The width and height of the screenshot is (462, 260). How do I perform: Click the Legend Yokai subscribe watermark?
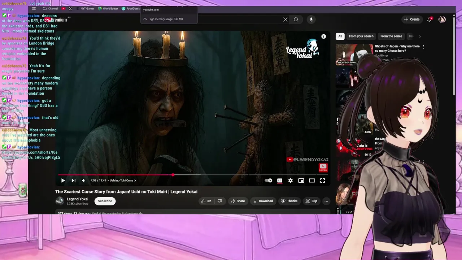coord(323,168)
